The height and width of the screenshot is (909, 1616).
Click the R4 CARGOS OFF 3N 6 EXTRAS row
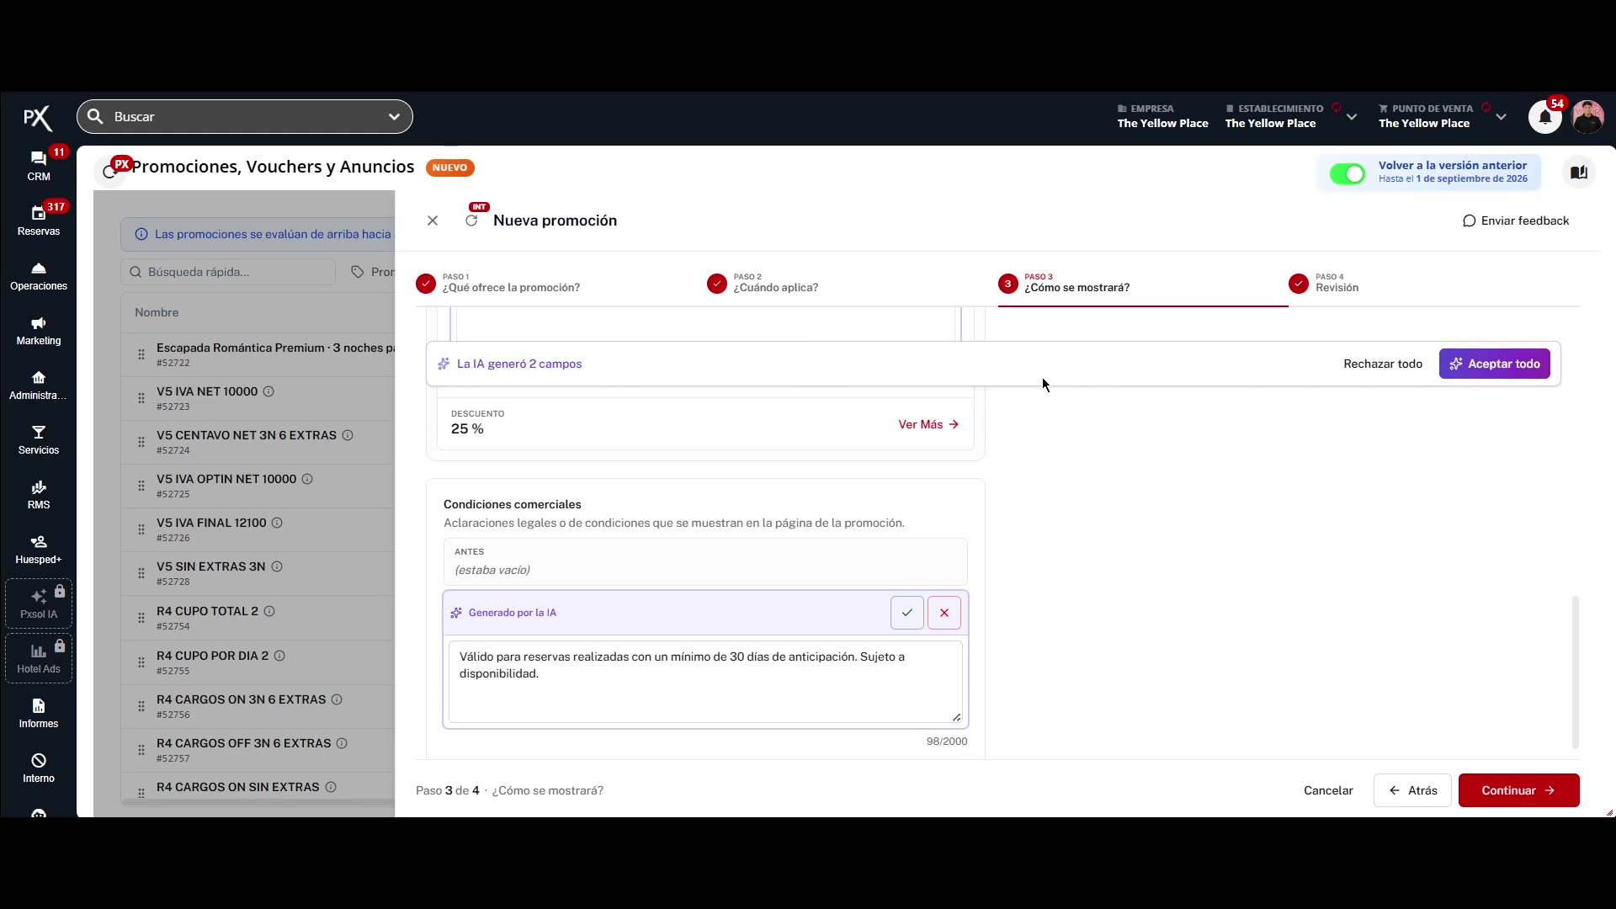(x=258, y=750)
